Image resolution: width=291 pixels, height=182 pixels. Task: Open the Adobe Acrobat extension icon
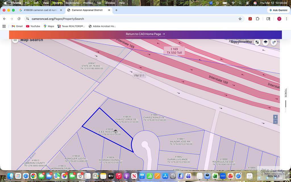click(x=250, y=19)
